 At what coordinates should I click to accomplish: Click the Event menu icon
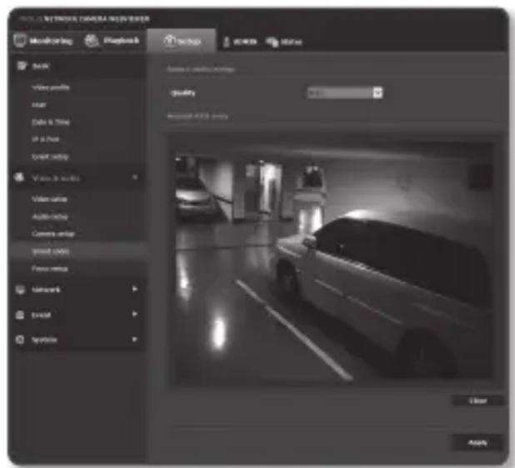click(20, 315)
